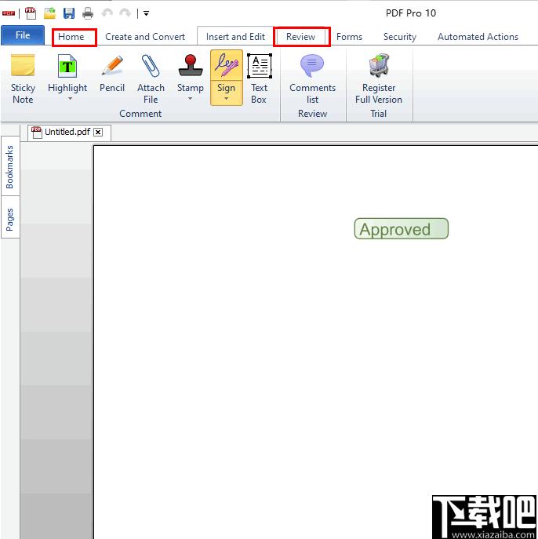Undo the last action

tap(107, 13)
